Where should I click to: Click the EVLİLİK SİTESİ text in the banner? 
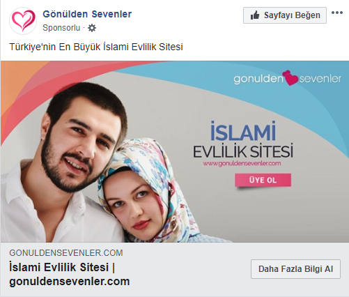243,151
